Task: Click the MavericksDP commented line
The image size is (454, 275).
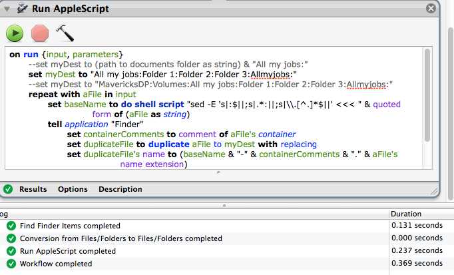Action: coord(210,85)
